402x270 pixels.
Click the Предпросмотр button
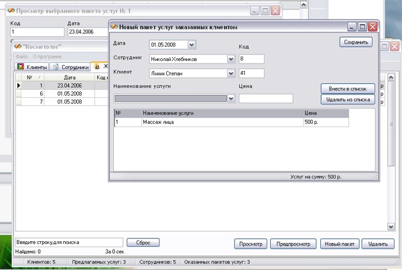tap(293, 244)
